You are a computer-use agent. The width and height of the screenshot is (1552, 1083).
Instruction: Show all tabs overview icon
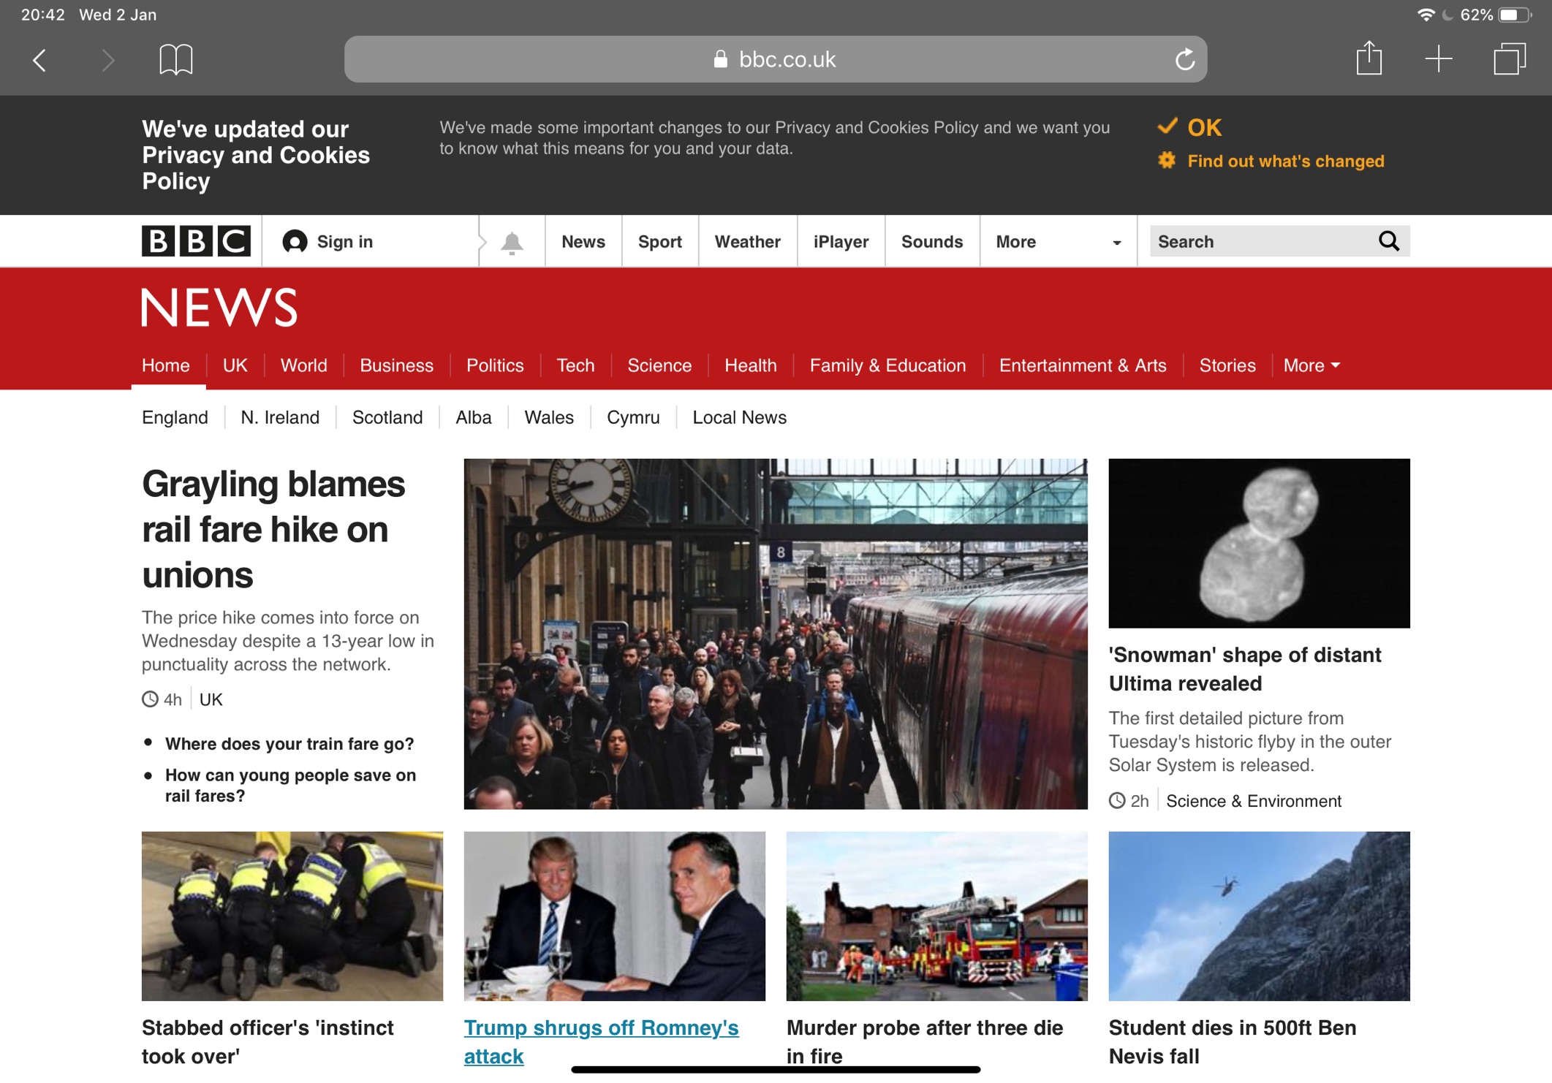(x=1510, y=58)
